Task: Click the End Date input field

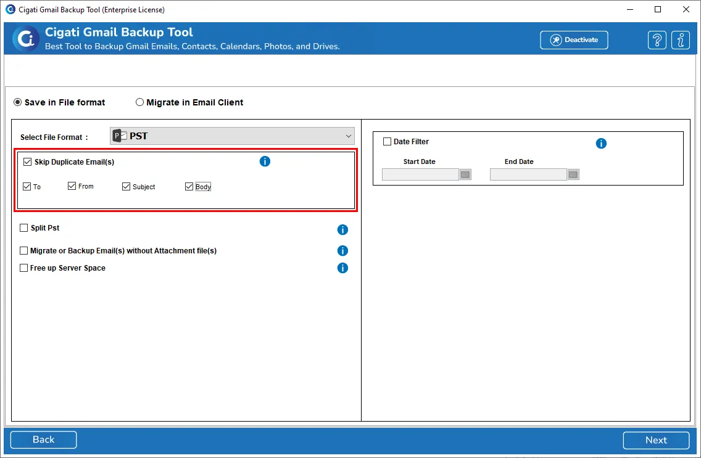Action: tap(528, 174)
